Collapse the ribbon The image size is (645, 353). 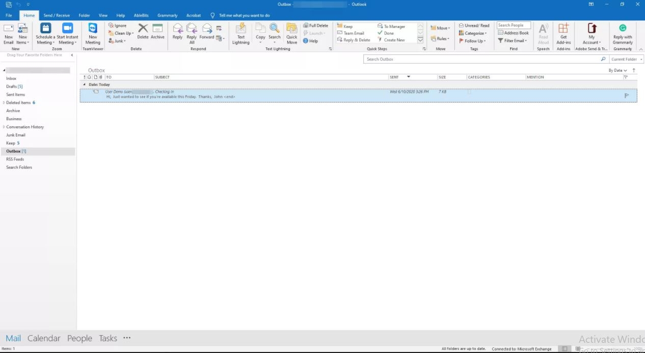pyautogui.click(x=640, y=49)
